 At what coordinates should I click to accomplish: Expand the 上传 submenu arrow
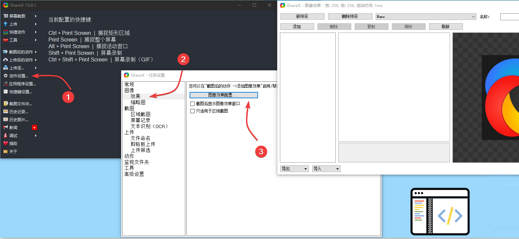click(36, 24)
